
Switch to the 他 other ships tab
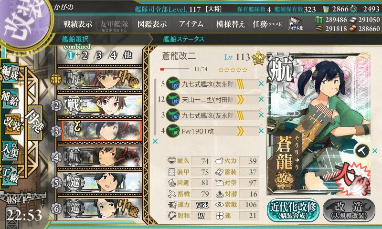(127, 55)
